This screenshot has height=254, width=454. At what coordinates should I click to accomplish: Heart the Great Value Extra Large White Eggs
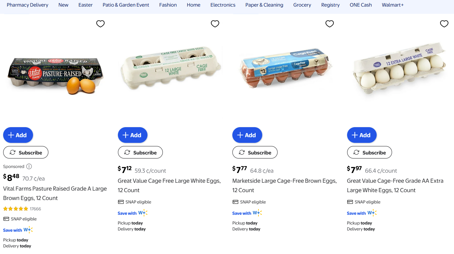tap(444, 24)
